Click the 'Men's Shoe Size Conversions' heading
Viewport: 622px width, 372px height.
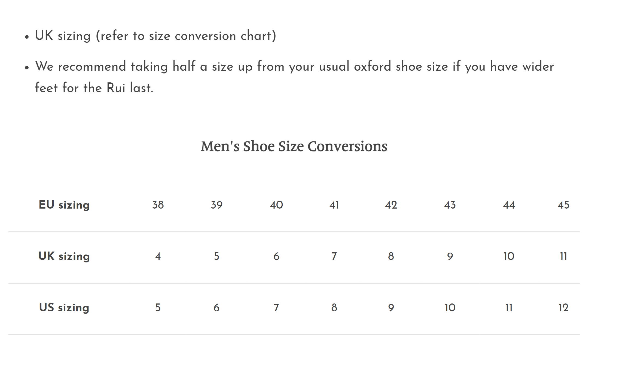point(294,146)
